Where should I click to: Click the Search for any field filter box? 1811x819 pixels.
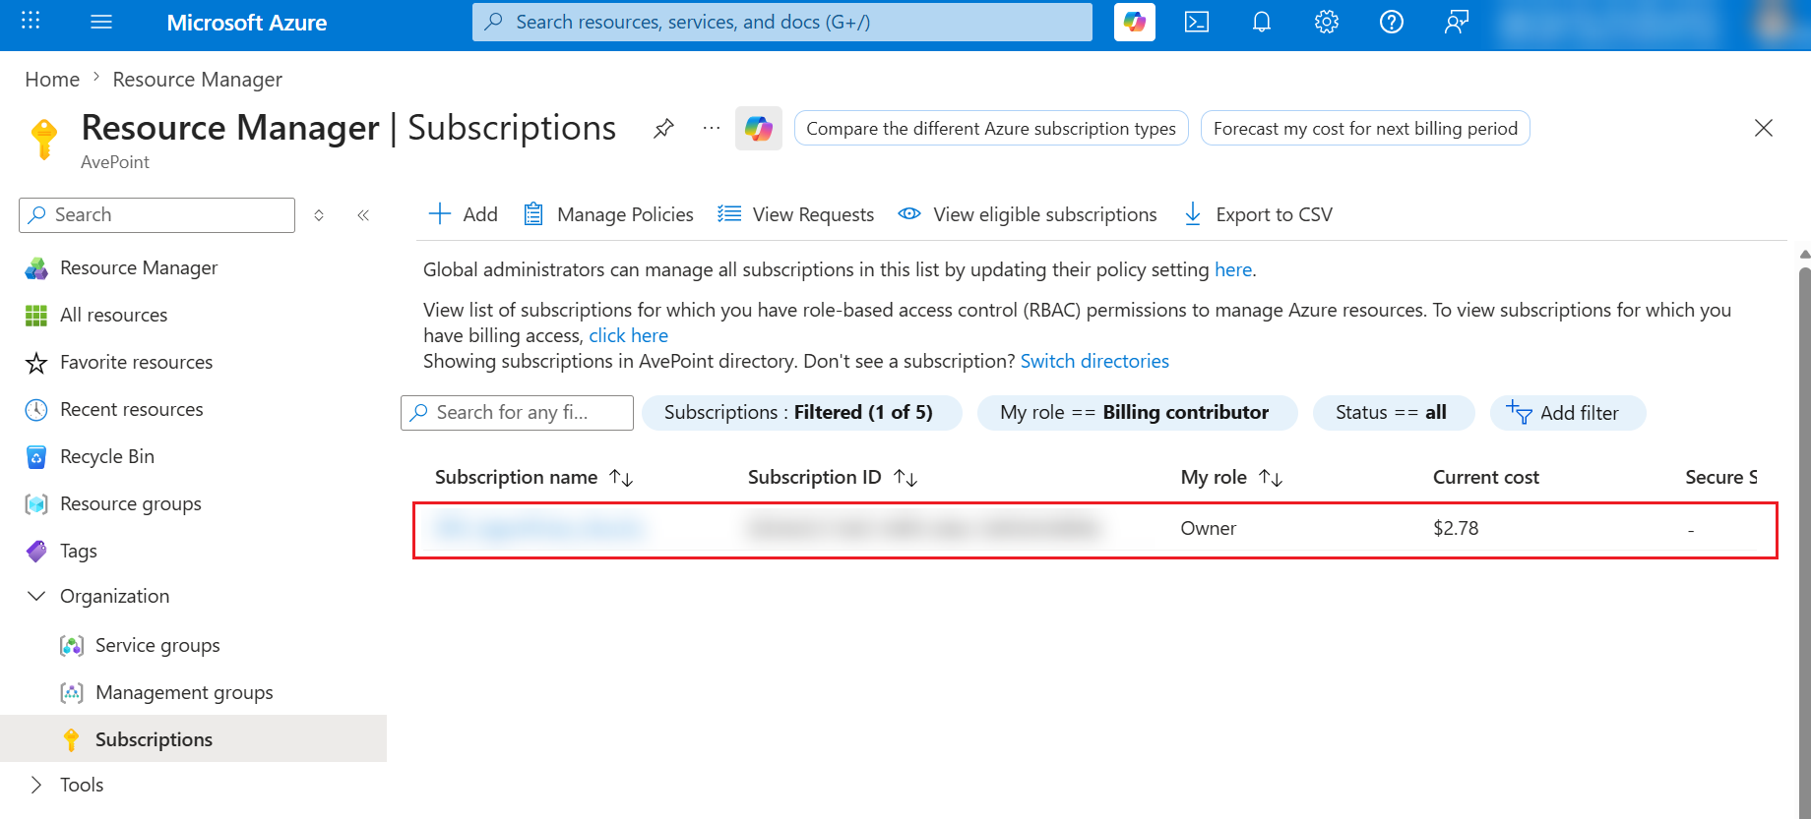517,413
